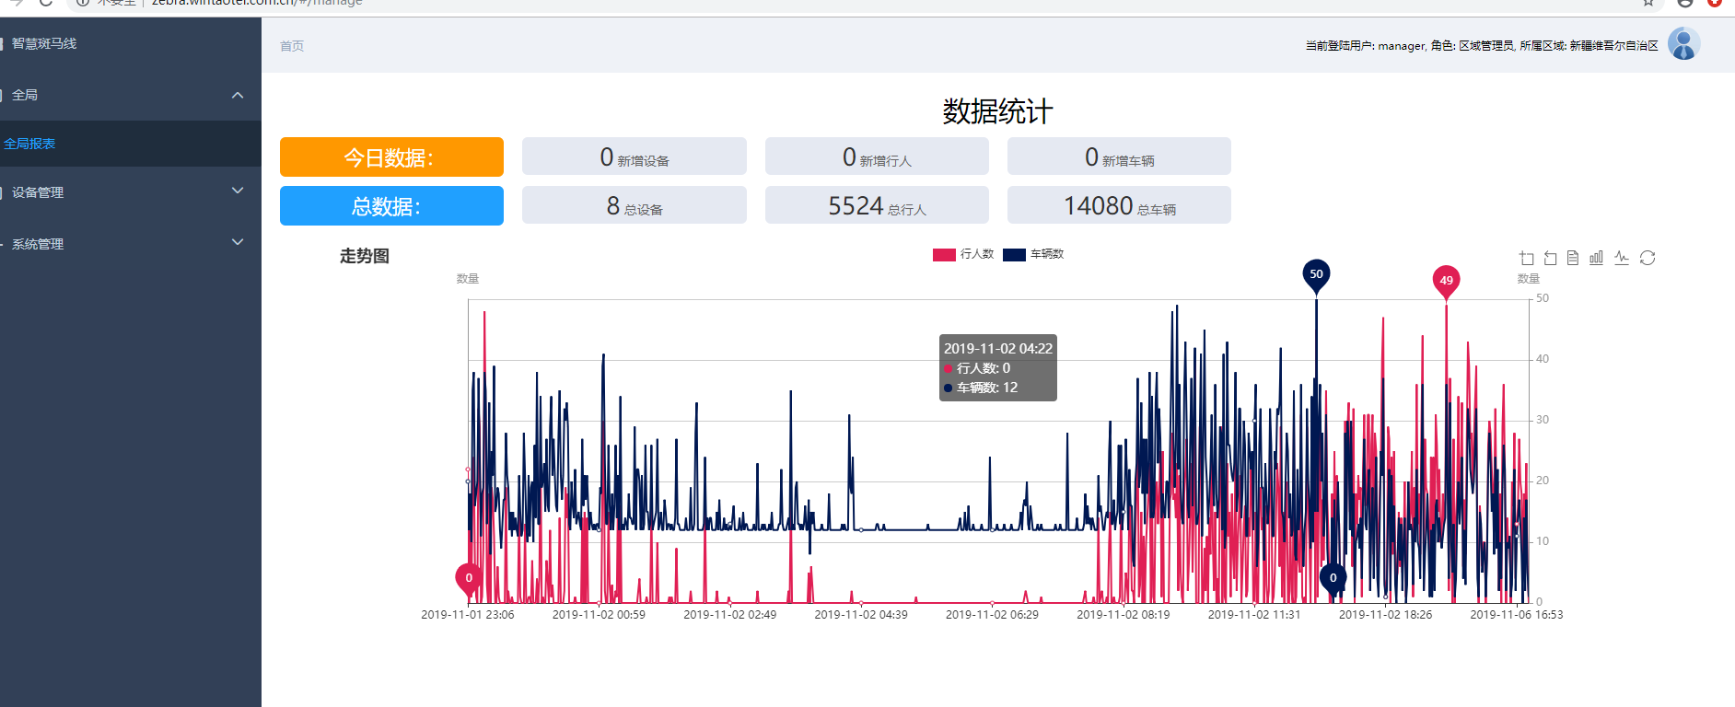
Task: Click axis label 2019-11-02 06:29
Action: point(992,615)
